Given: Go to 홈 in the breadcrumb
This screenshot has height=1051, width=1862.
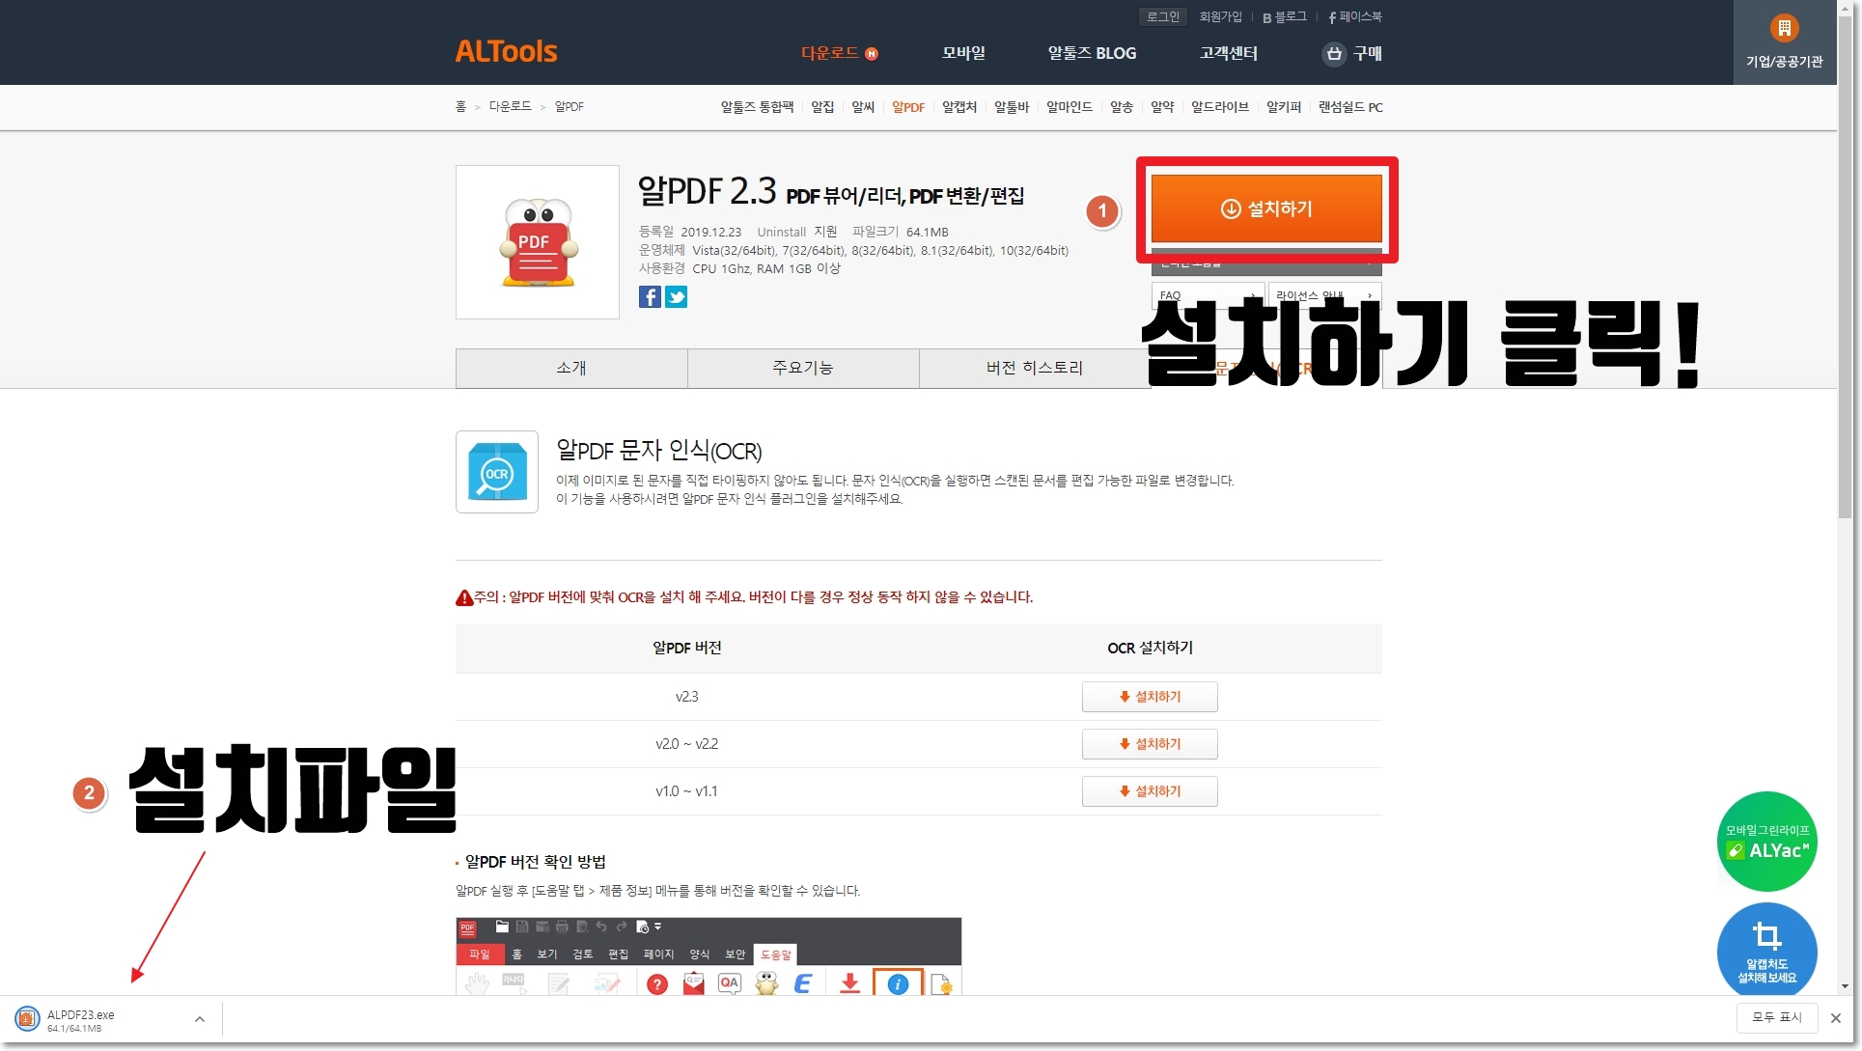Looking at the screenshot, I should tap(460, 106).
